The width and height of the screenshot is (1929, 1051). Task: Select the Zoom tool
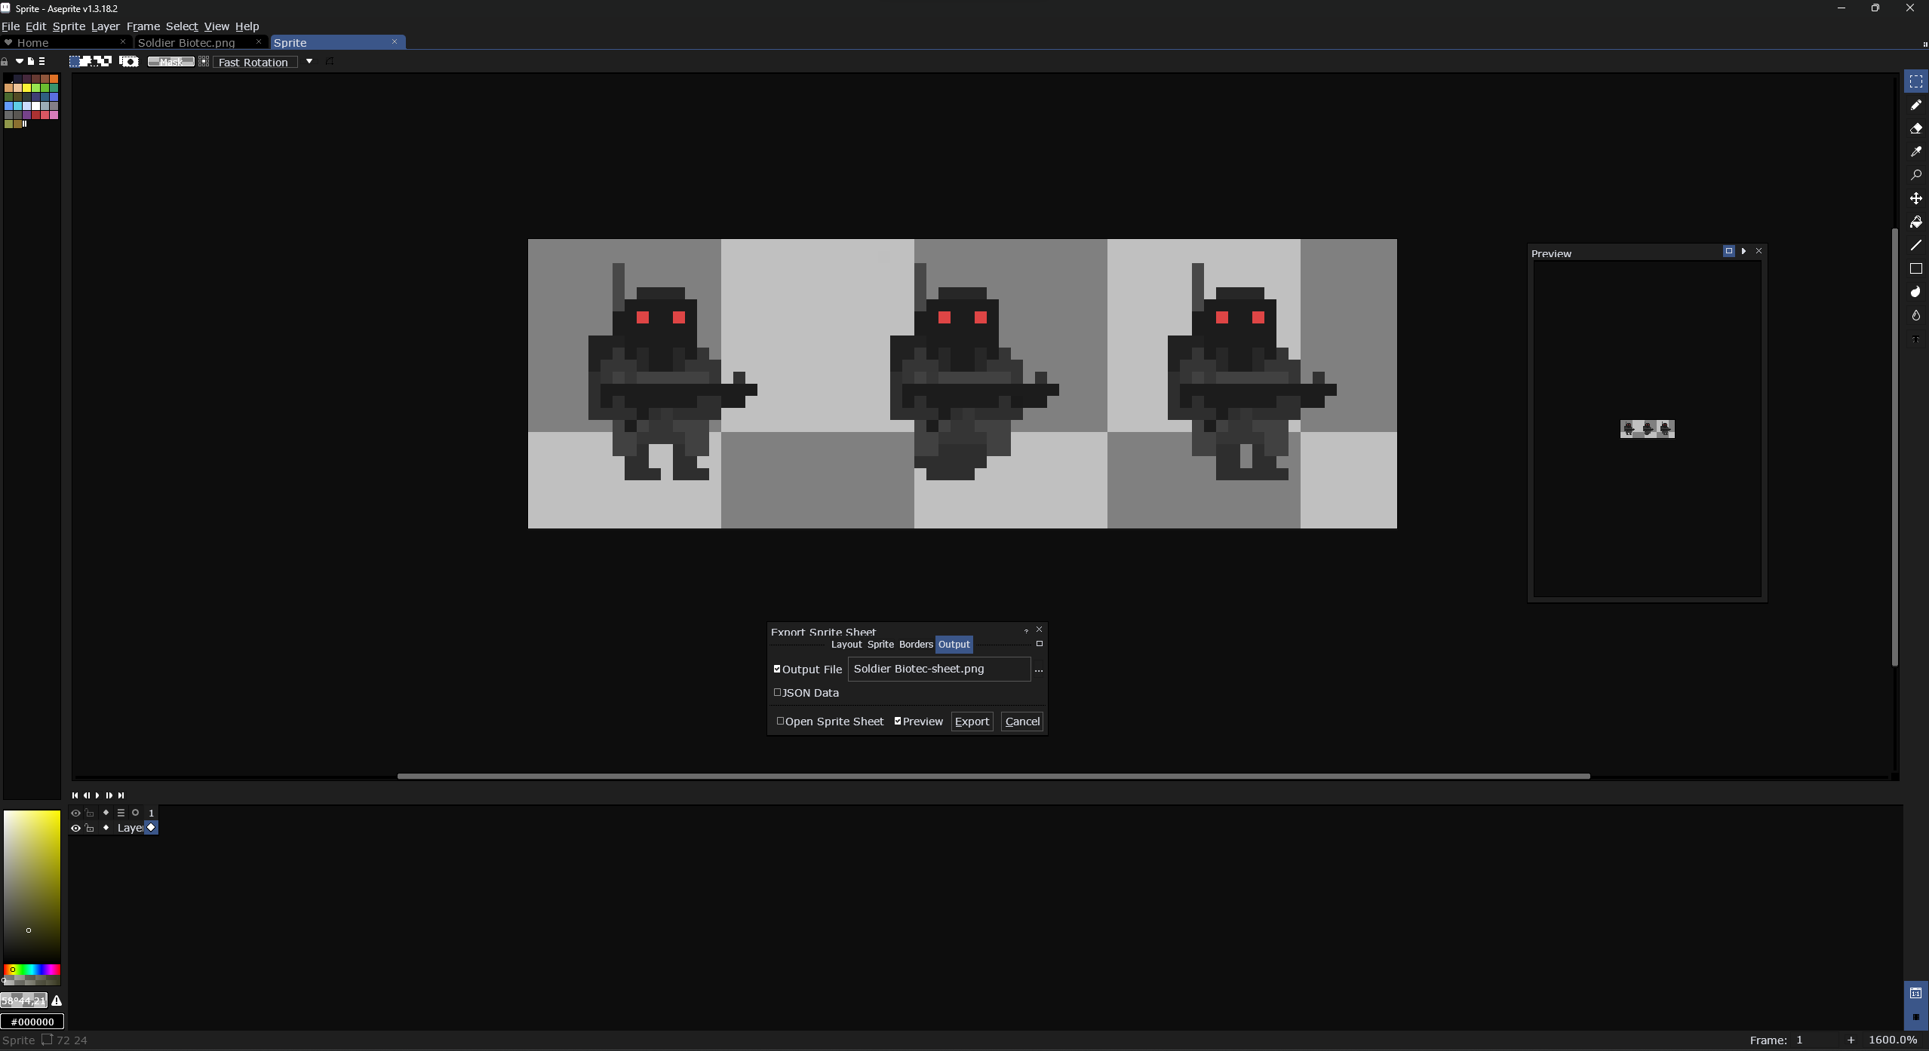(x=1915, y=175)
